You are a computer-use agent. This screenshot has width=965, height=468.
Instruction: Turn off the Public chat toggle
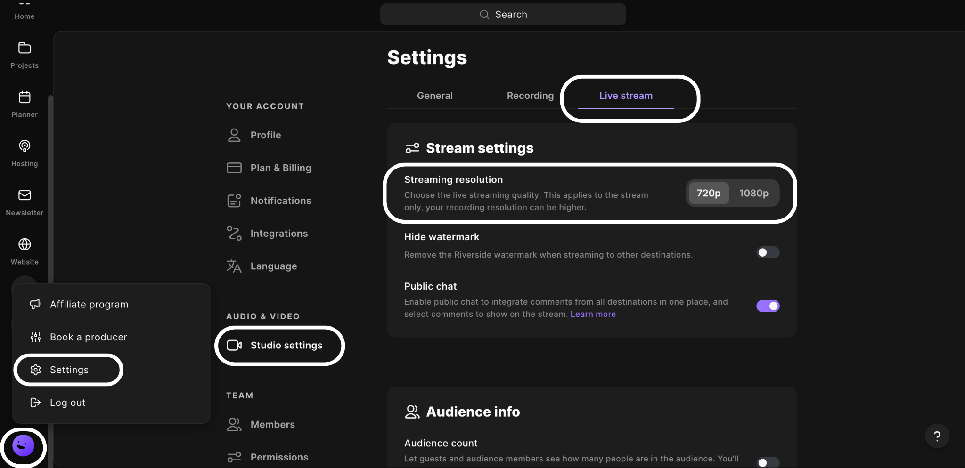coord(768,306)
